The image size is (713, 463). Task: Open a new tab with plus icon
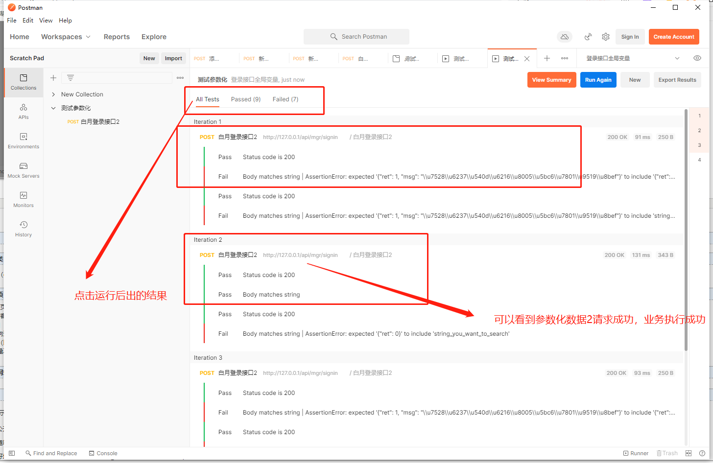coord(547,58)
